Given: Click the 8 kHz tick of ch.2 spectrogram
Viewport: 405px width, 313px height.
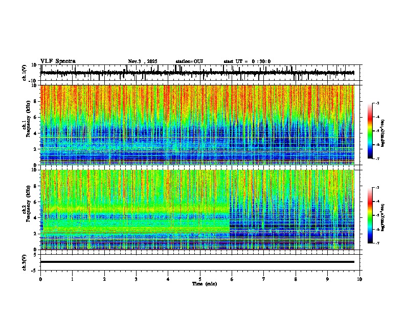Looking at the screenshot, I should (x=35, y=186).
